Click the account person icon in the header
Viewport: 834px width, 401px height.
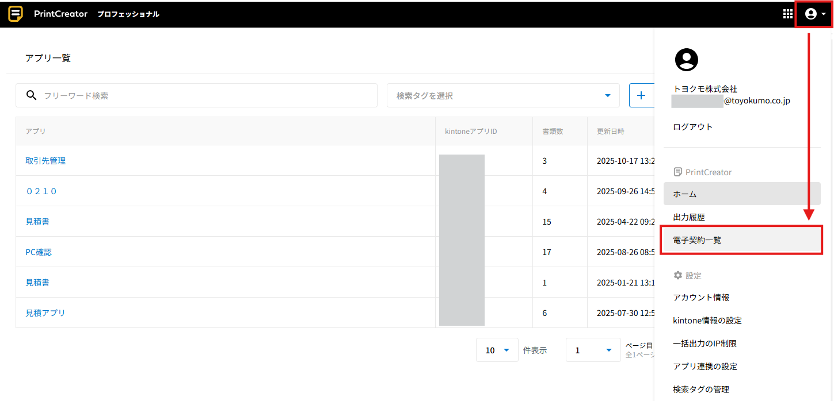click(x=810, y=13)
